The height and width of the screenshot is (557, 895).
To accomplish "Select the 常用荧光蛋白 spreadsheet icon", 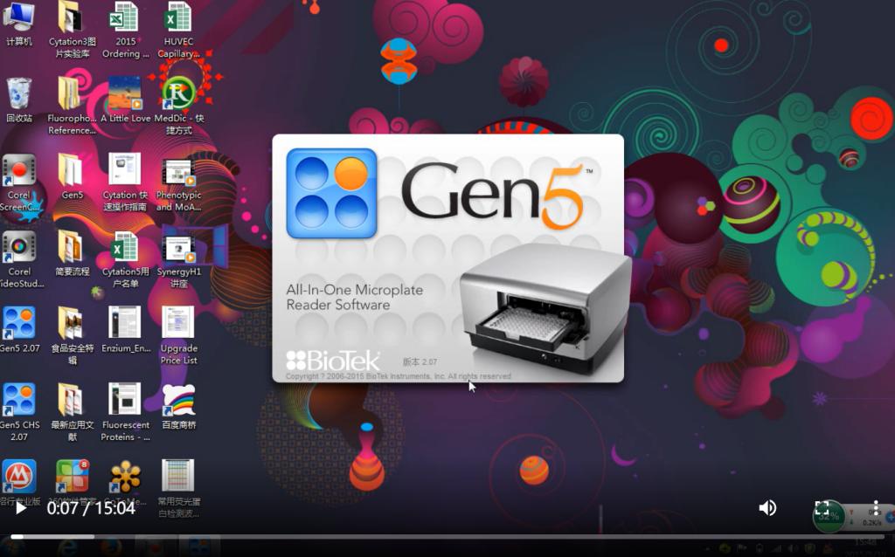I will [x=178, y=489].
